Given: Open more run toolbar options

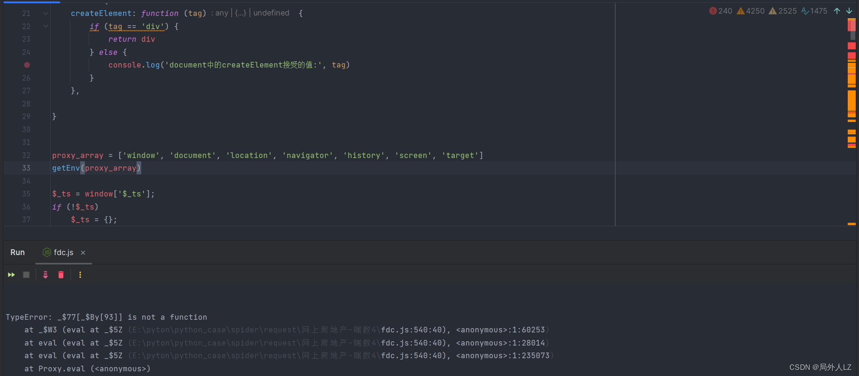Looking at the screenshot, I should point(80,275).
